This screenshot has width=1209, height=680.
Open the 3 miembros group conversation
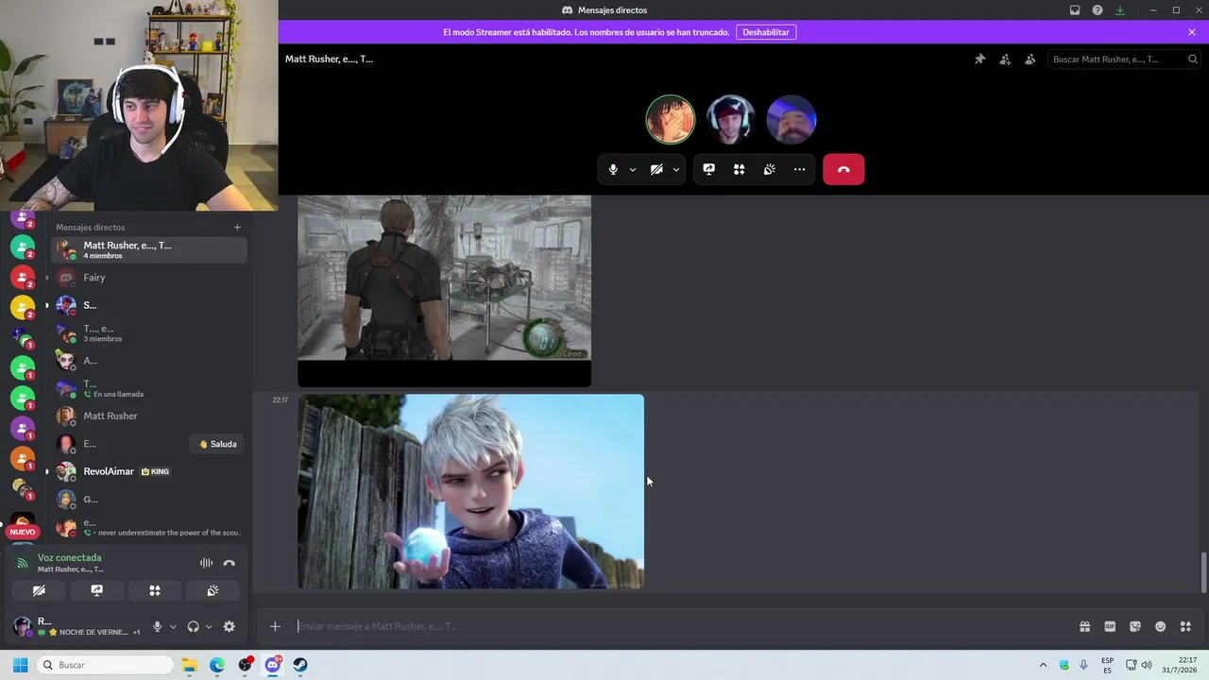149,333
